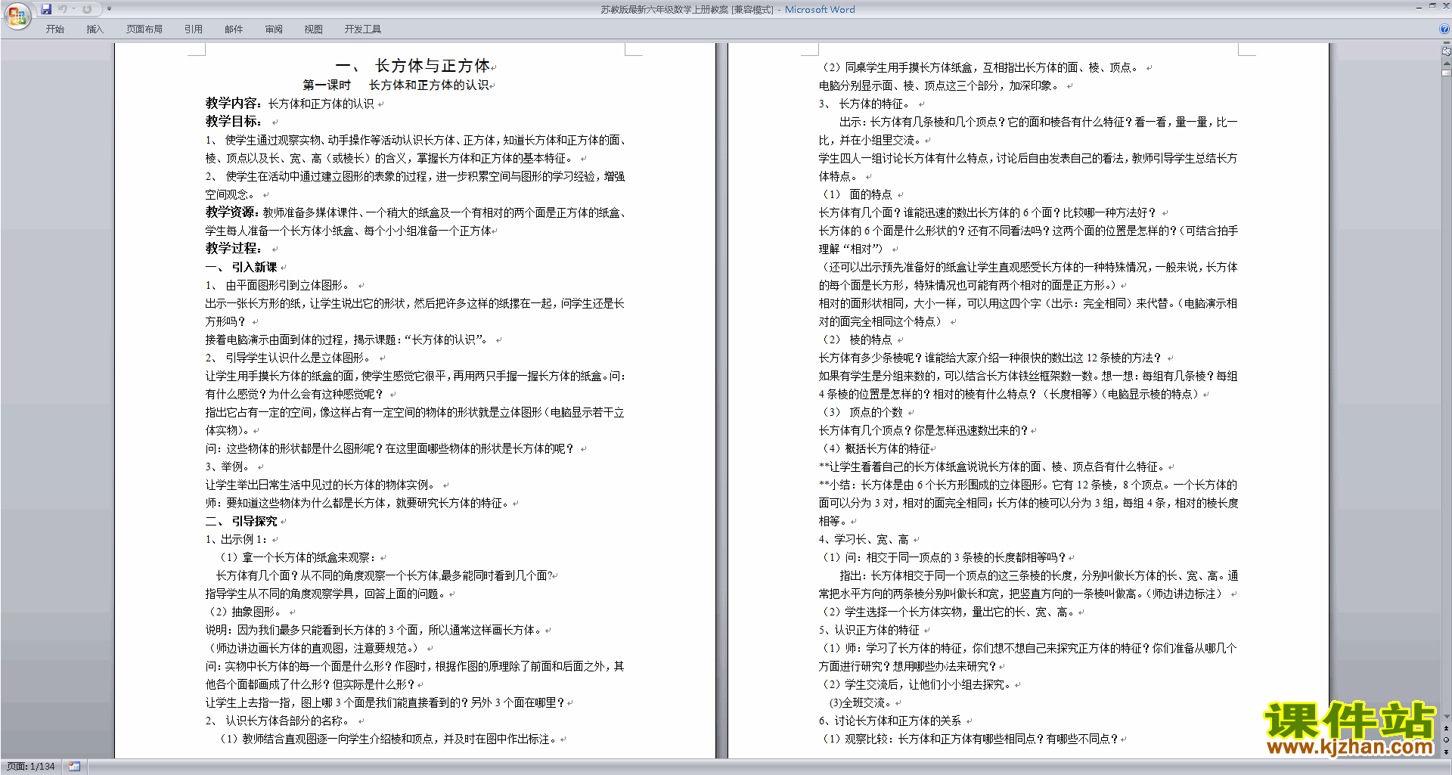Open the 开发工具 tab
Image resolution: width=1452 pixels, height=775 pixels.
[363, 29]
